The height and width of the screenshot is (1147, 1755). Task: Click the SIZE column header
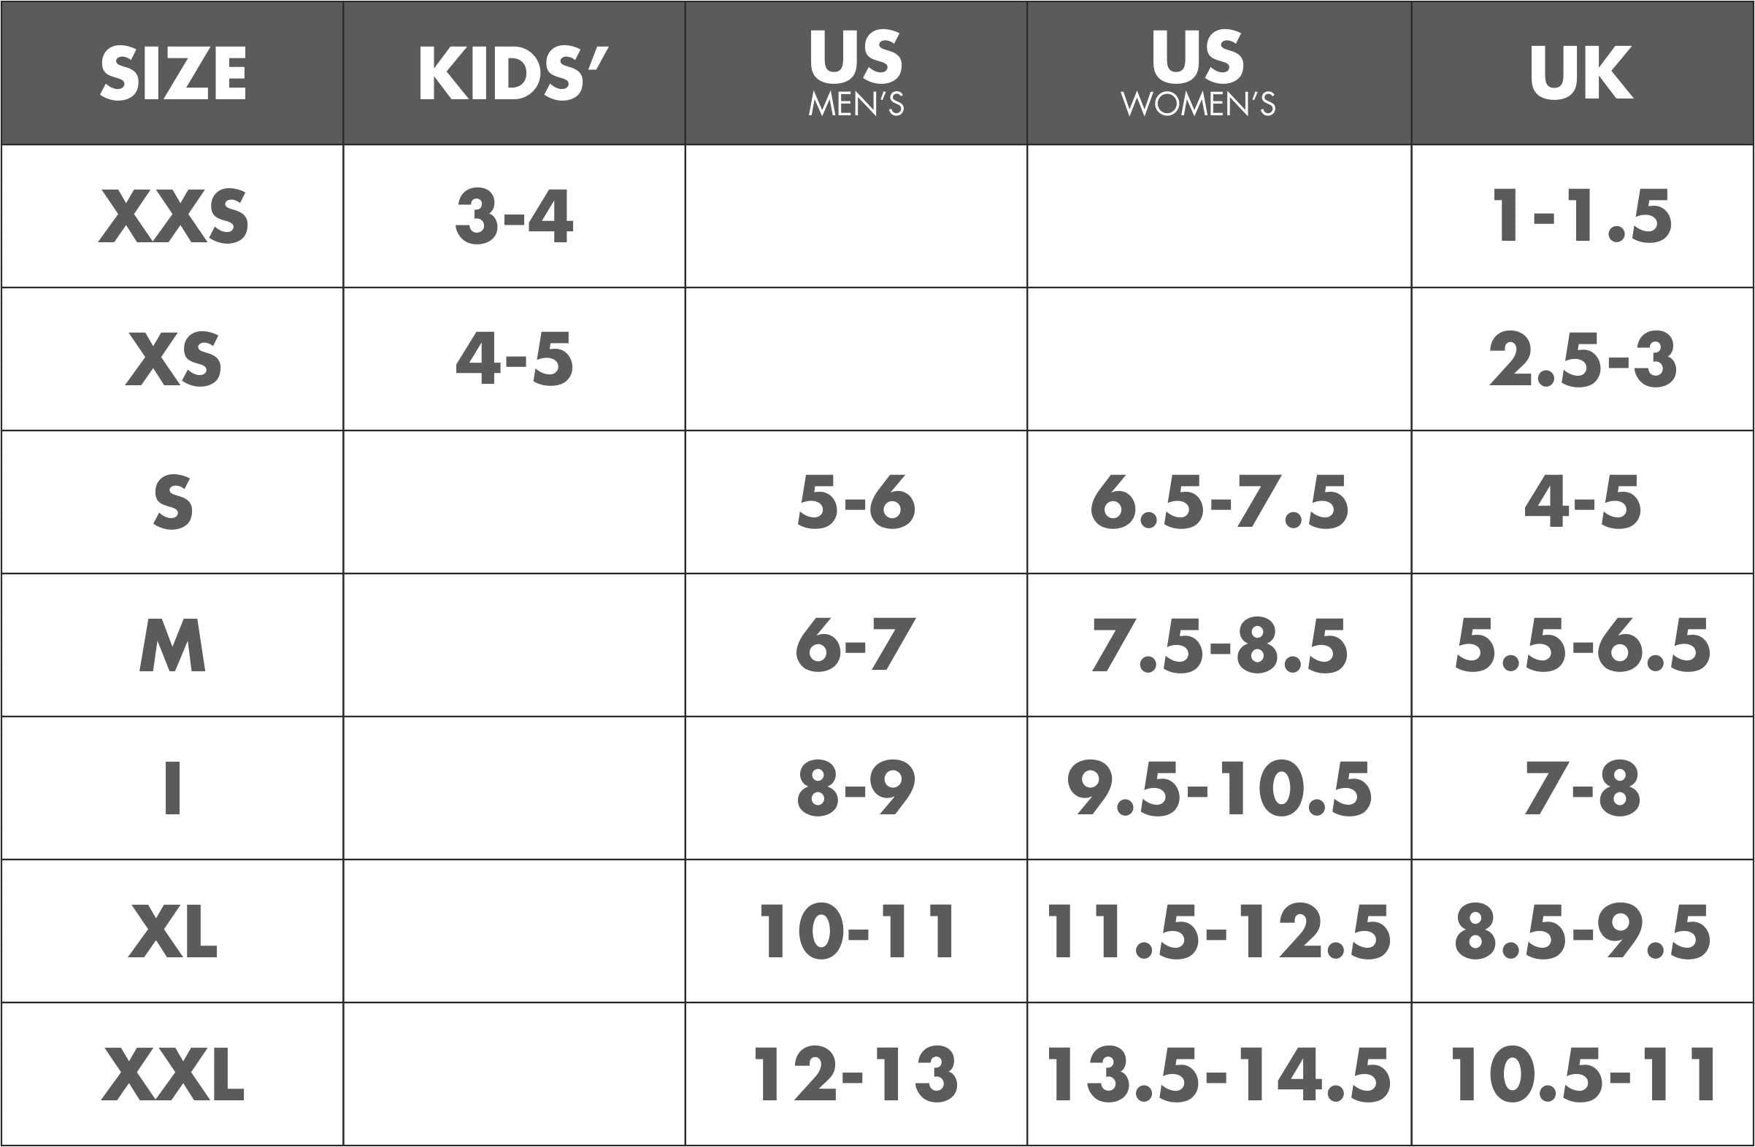point(172,73)
